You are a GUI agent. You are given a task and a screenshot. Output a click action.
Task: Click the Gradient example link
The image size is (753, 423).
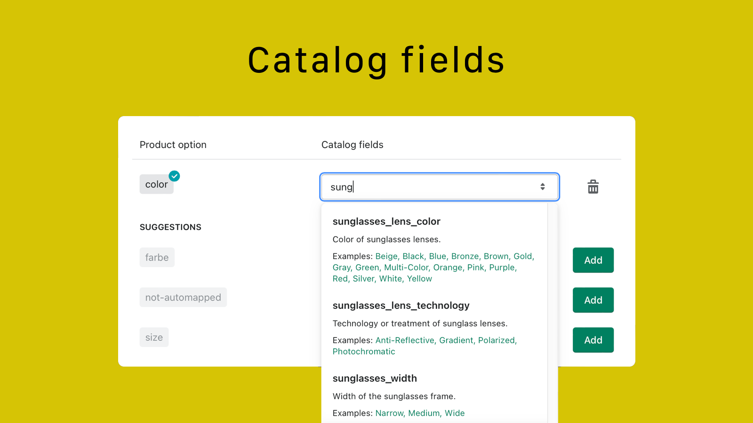click(x=457, y=340)
